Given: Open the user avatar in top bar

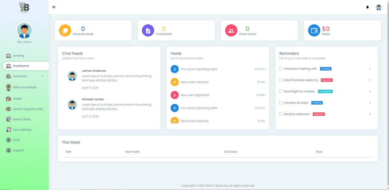Looking at the screenshot, I should pyautogui.click(x=379, y=7).
